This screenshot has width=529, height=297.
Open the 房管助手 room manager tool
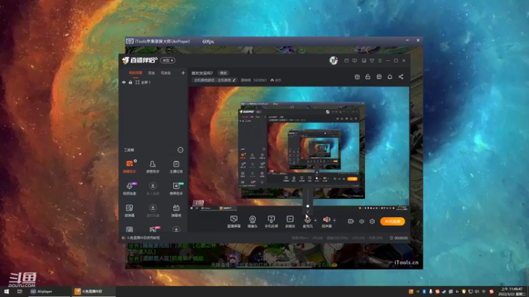coord(153,167)
